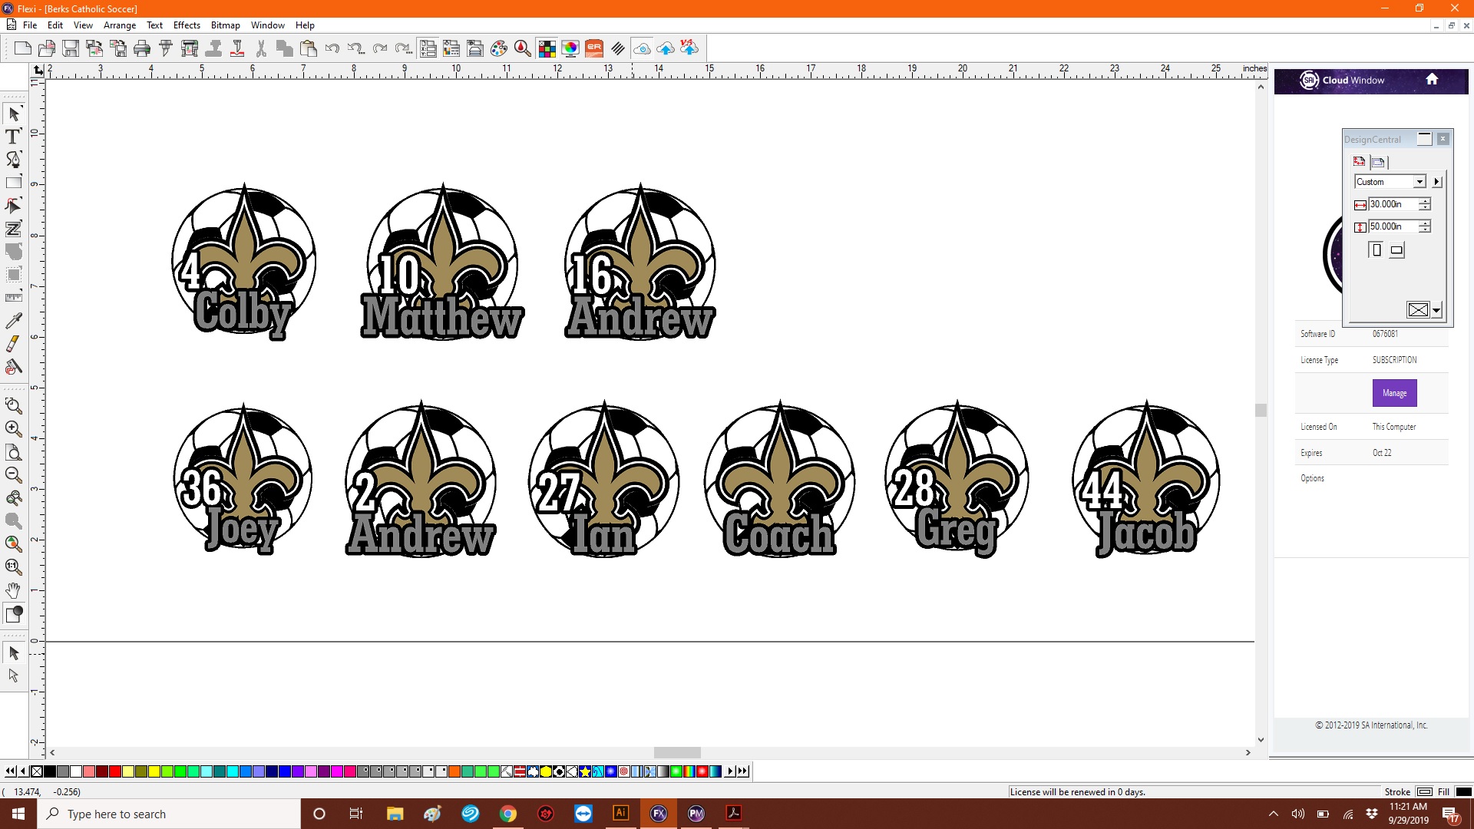Open the Effects menu
The width and height of the screenshot is (1474, 829).
(x=187, y=25)
